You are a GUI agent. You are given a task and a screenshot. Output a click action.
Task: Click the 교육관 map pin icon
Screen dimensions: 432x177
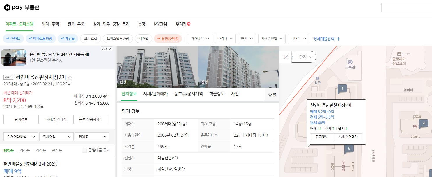pyautogui.click(x=350, y=62)
